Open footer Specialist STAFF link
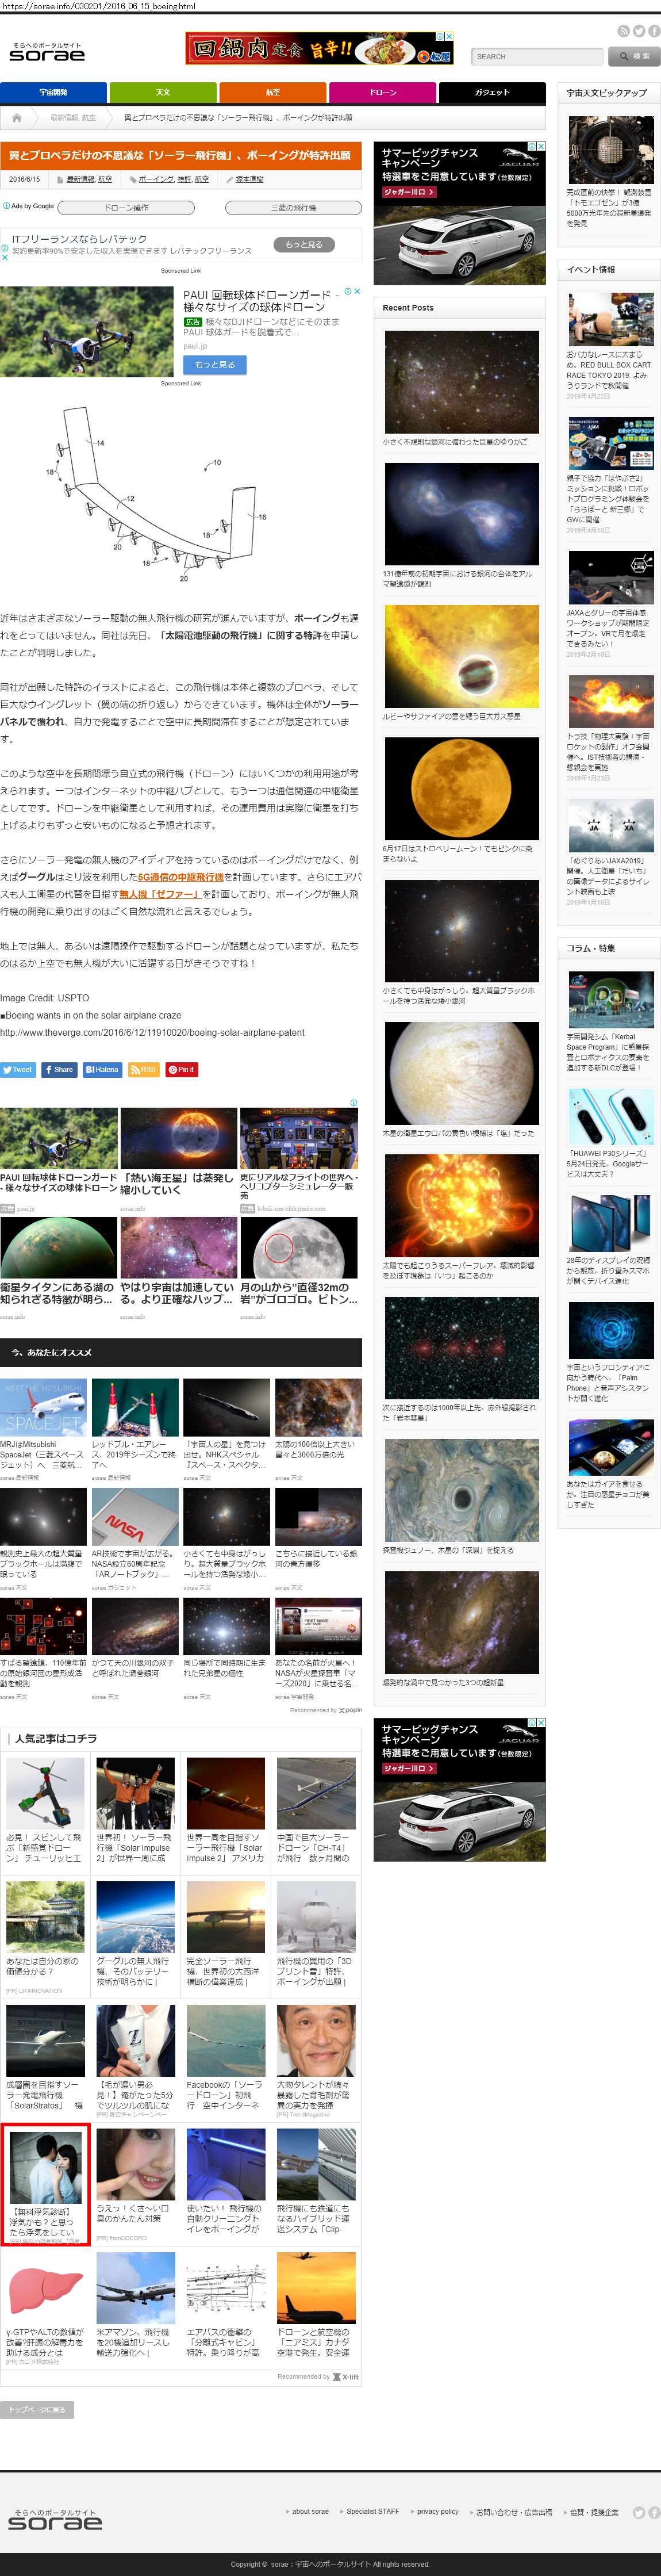 pyautogui.click(x=372, y=2512)
